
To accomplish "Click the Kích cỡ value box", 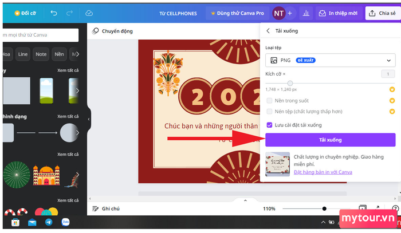I will tap(388, 74).
